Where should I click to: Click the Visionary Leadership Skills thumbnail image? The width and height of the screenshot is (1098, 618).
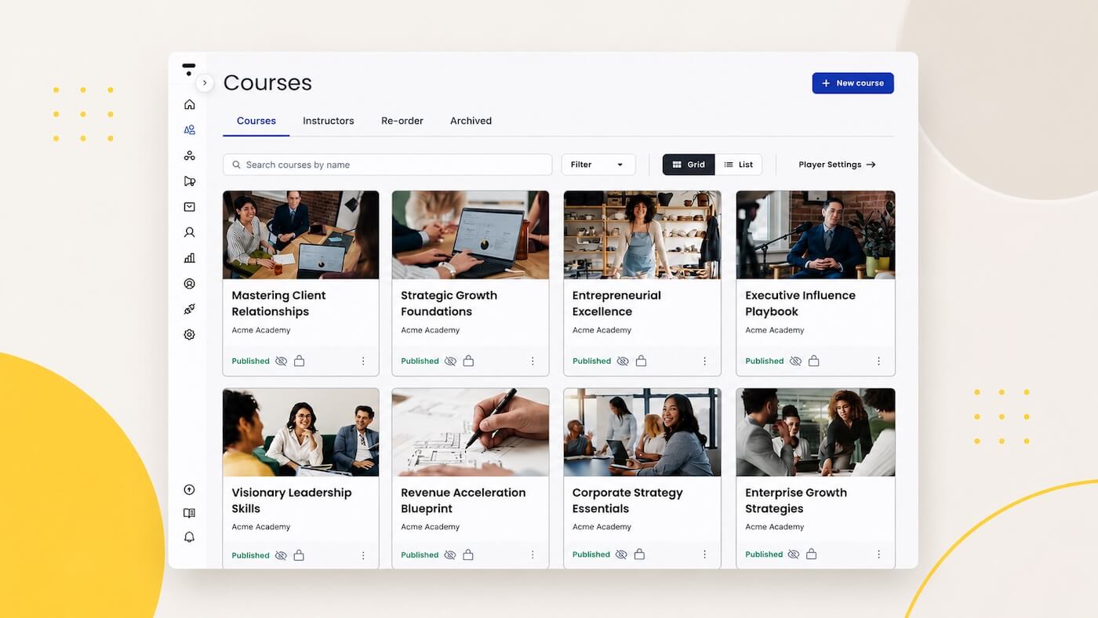pyautogui.click(x=301, y=432)
